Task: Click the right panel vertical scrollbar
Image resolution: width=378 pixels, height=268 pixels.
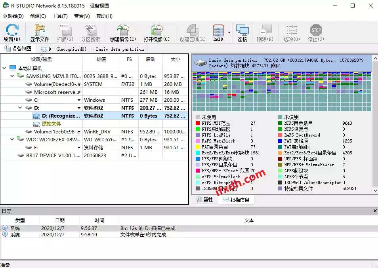Action: [x=375, y=119]
